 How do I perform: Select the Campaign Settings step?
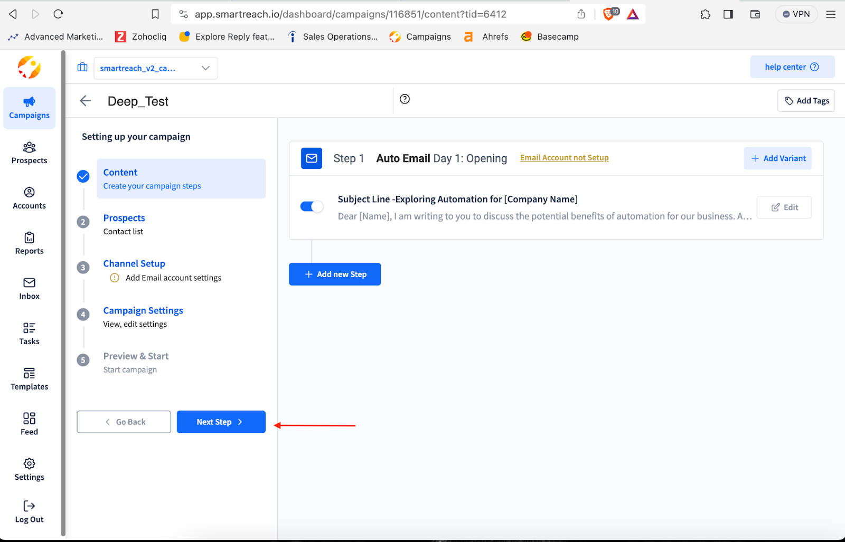click(143, 317)
